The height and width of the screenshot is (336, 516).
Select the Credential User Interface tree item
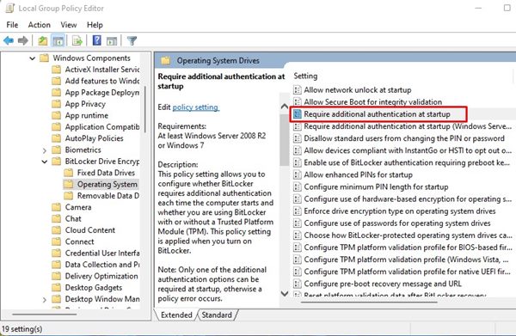[x=102, y=254]
